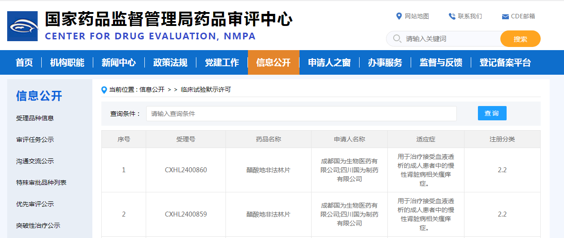Select 优先审评公示 in left sidebar
This screenshot has width=564, height=238.
(35, 204)
